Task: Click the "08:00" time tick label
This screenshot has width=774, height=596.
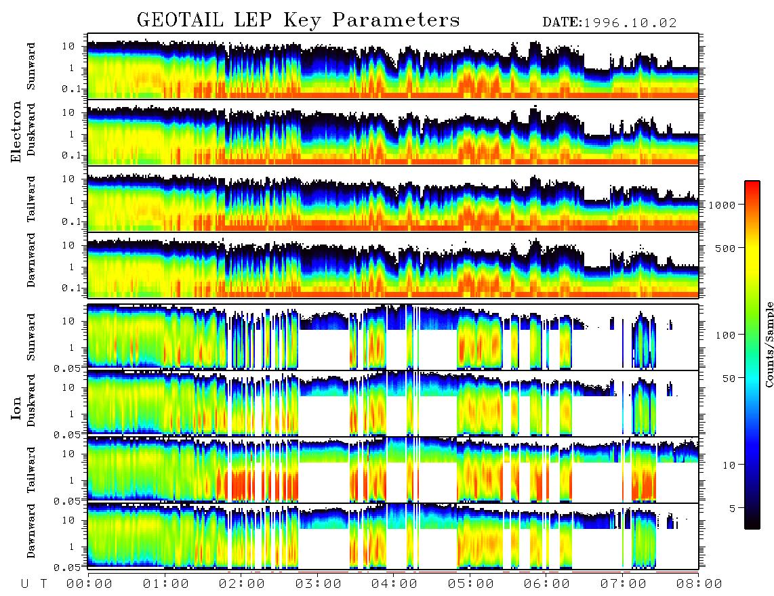Action: 699,584
